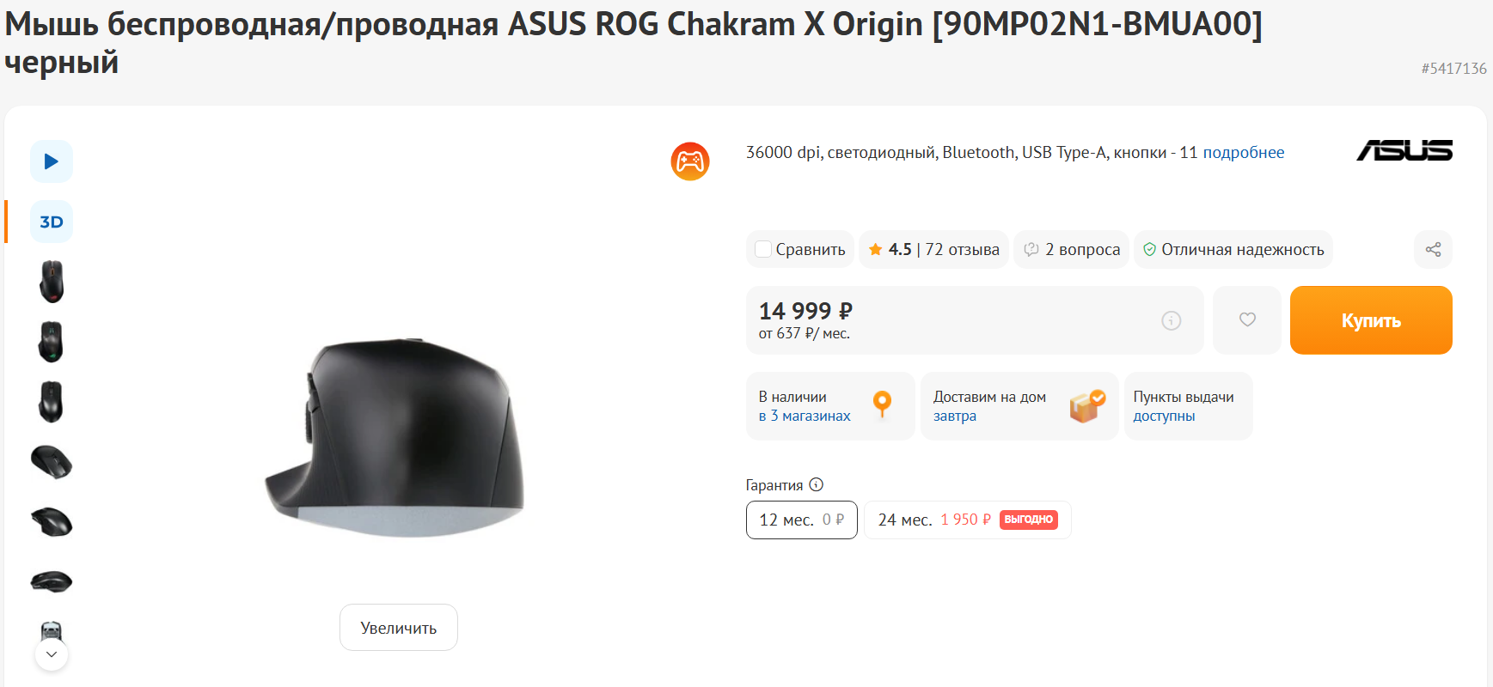Expand specs via подробнее link
1493x687 pixels.
[1243, 153]
